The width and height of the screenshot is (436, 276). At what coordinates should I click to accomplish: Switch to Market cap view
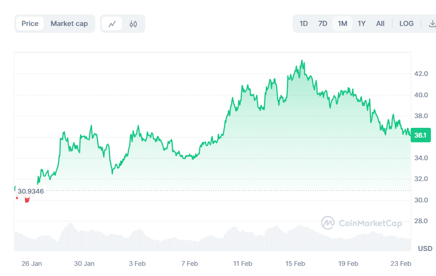click(69, 23)
